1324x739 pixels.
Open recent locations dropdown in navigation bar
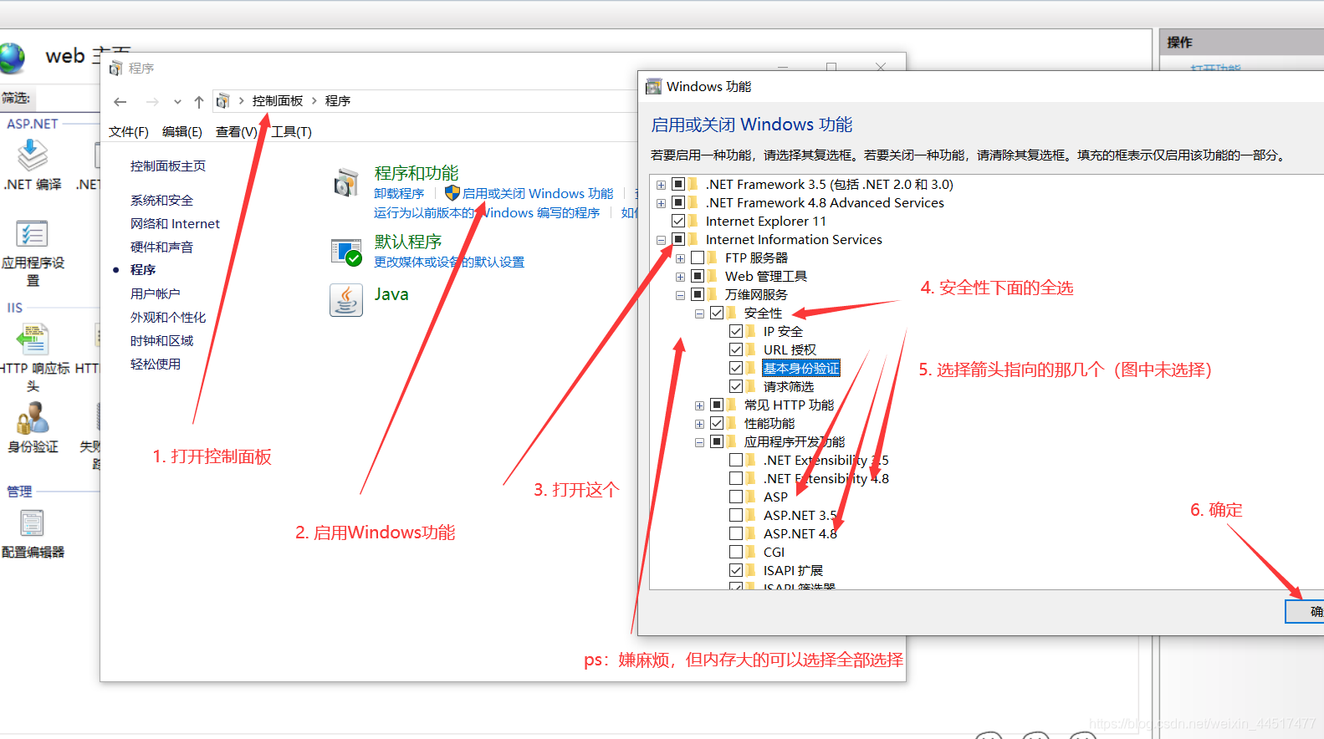click(177, 102)
